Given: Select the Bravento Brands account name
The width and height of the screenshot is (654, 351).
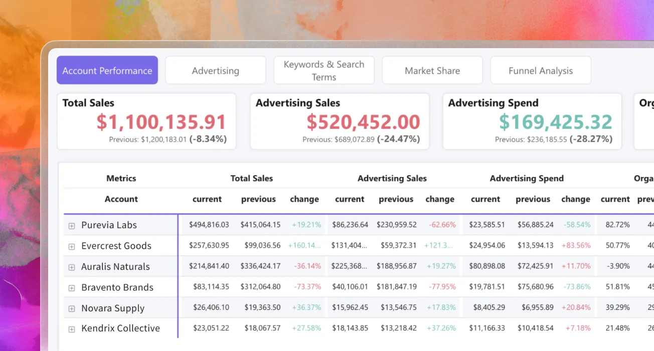Looking at the screenshot, I should 117,287.
